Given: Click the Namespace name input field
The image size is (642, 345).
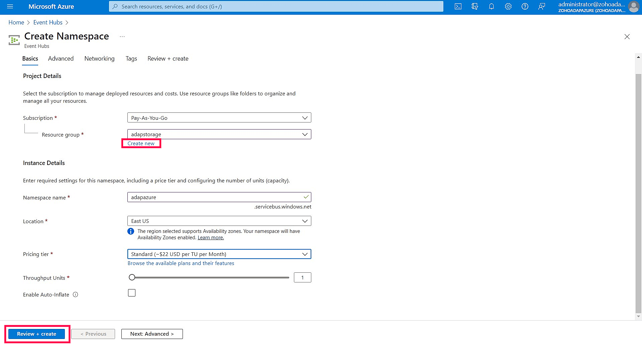Looking at the screenshot, I should pyautogui.click(x=214, y=197).
